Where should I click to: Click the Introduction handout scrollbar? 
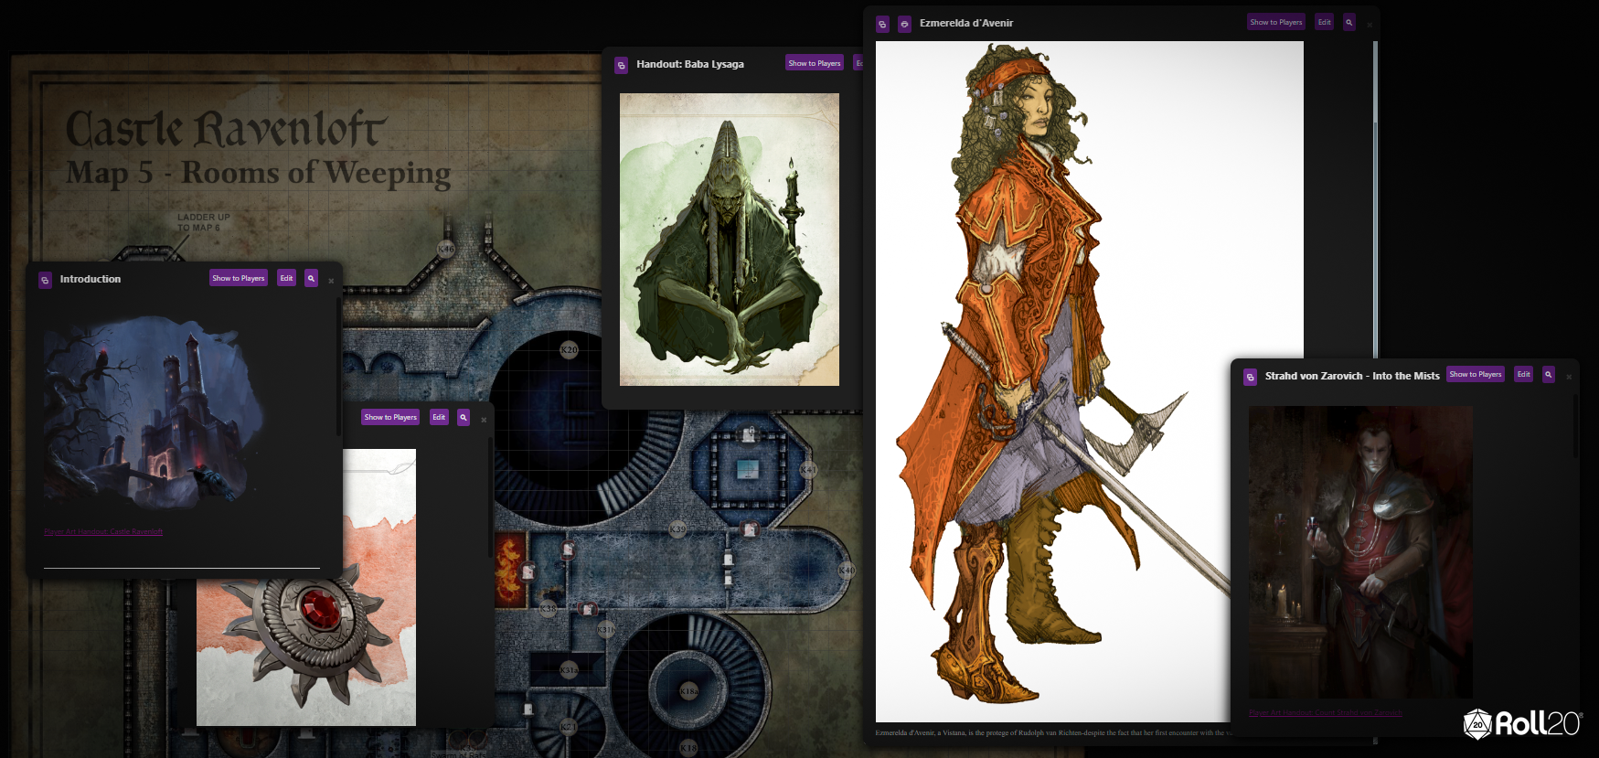tap(338, 366)
